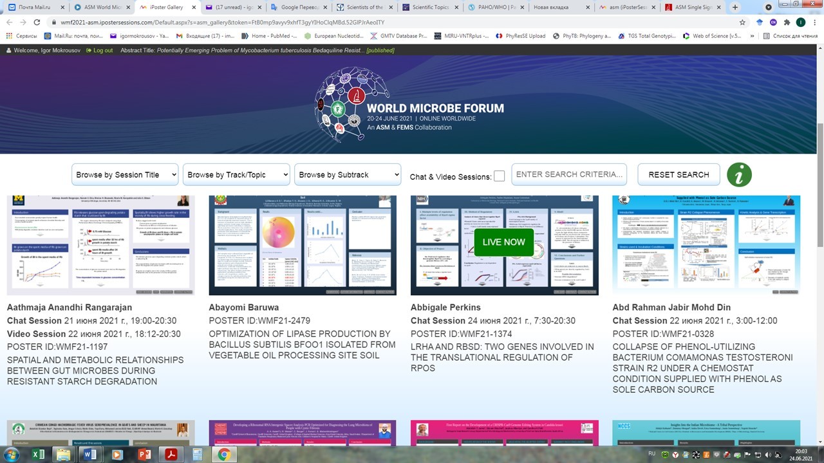Click the text POSTER ID:WMF21-0328
The width and height of the screenshot is (824, 463).
click(663, 334)
